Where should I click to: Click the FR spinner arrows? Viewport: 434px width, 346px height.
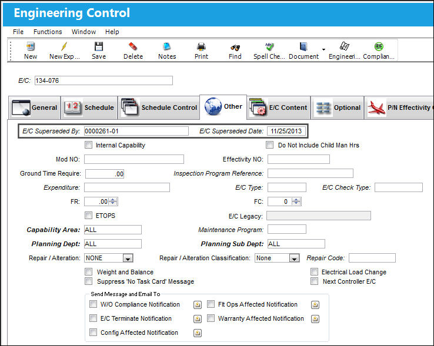(x=113, y=201)
